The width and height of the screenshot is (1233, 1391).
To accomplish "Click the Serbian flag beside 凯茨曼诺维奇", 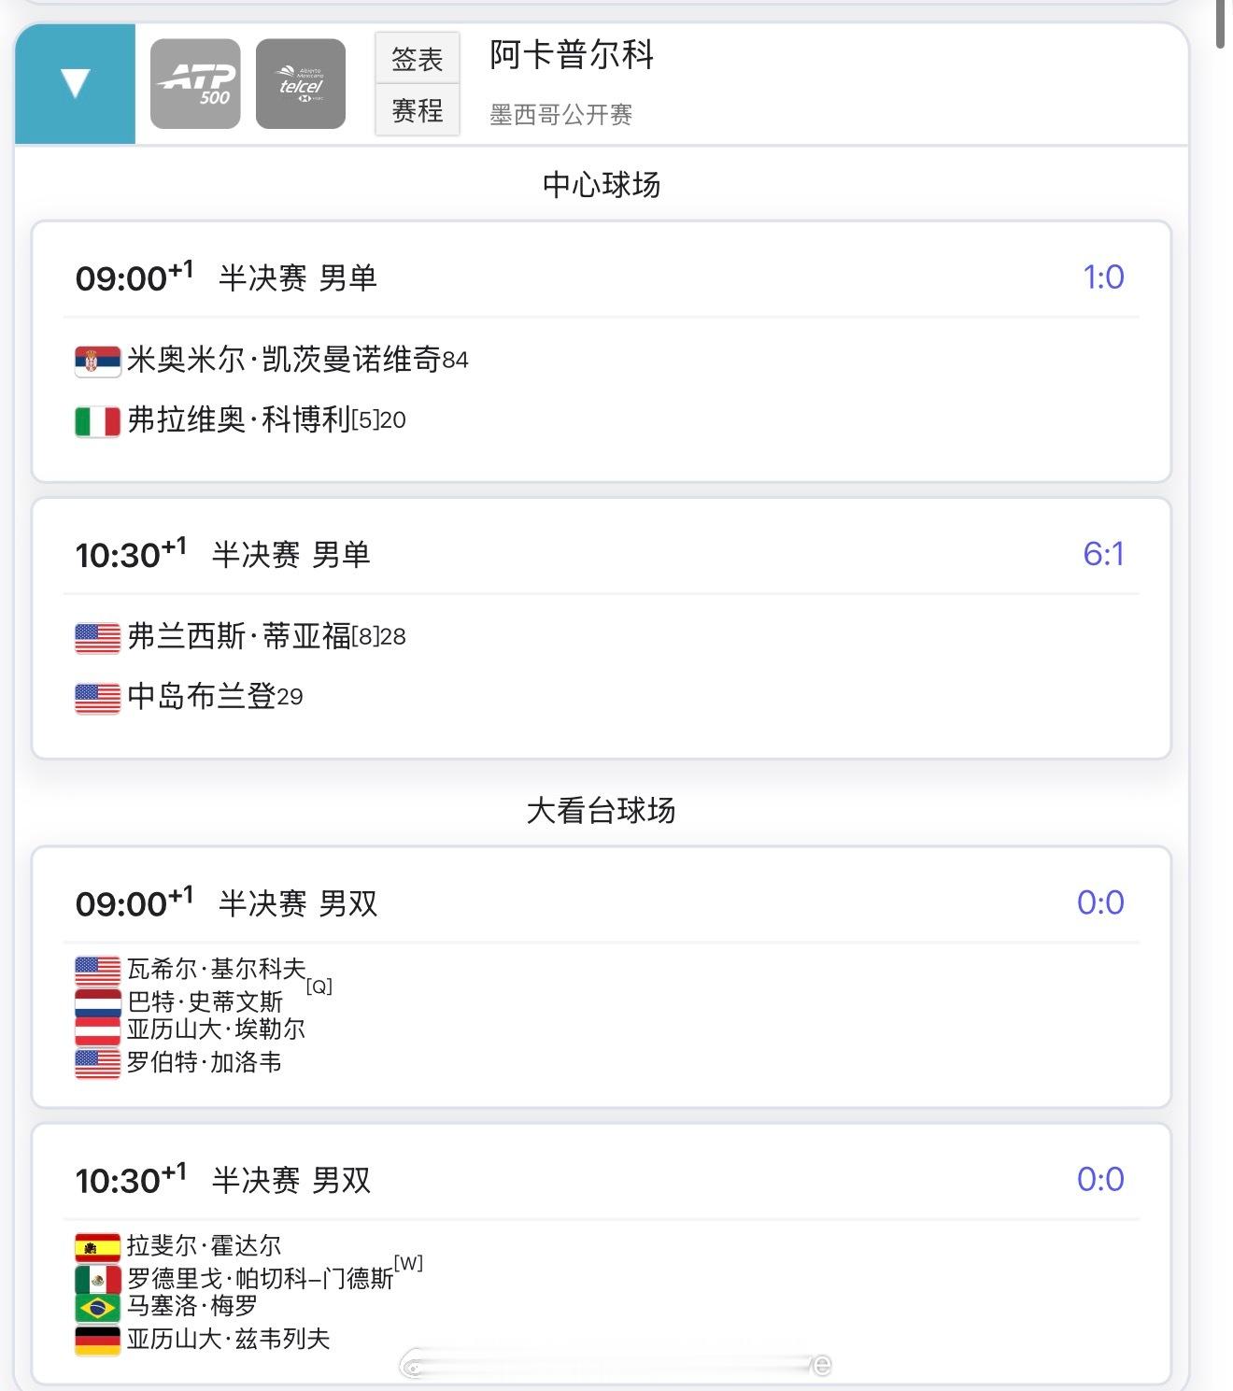I will tap(97, 361).
